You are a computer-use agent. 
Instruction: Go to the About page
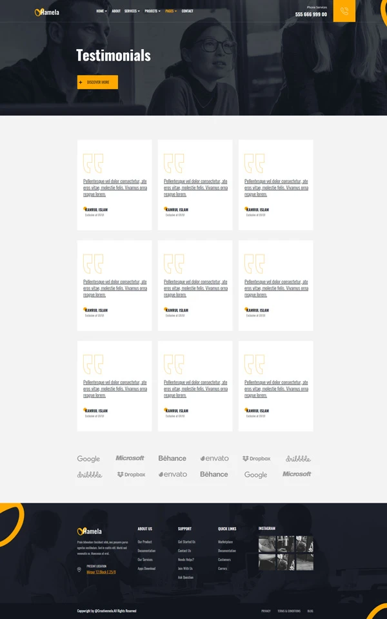tap(116, 11)
